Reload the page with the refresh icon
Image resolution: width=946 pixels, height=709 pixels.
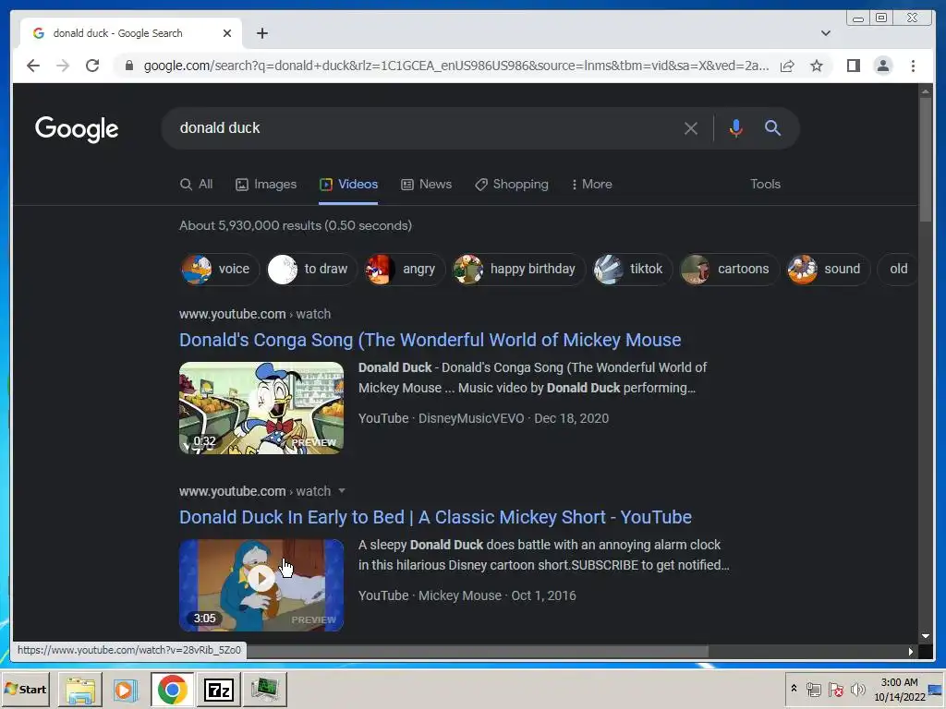point(92,66)
